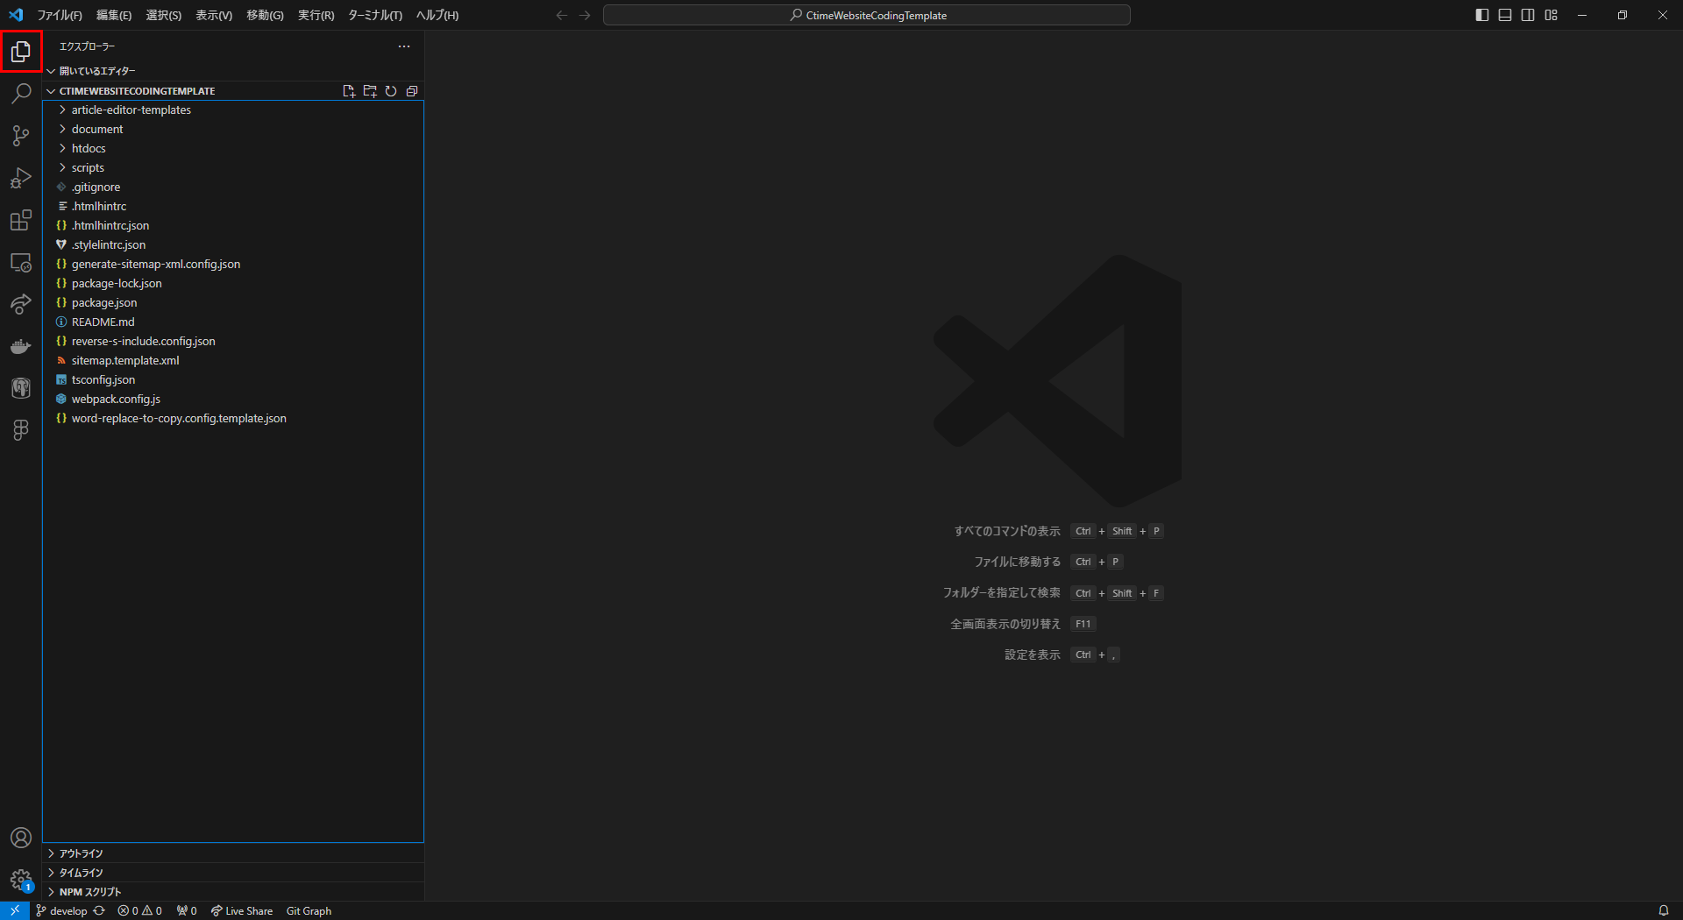Viewport: 1683px width, 920px height.
Task: Open Run and Debug view
Action: (x=21, y=178)
